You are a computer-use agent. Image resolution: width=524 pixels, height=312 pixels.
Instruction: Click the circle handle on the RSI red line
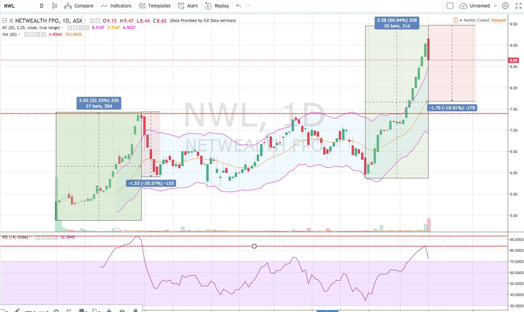point(254,246)
